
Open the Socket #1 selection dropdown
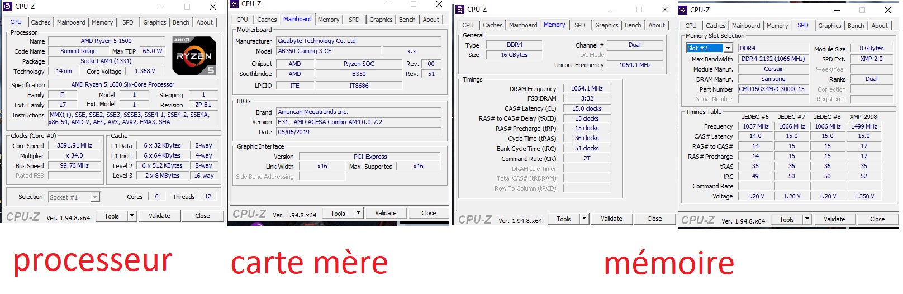tap(95, 197)
